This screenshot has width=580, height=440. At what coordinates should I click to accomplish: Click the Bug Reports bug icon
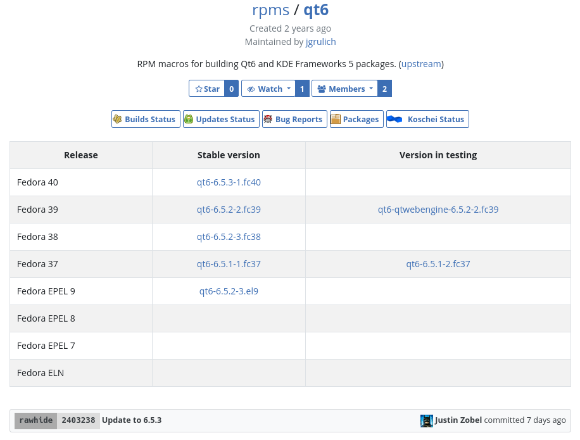coord(268,119)
